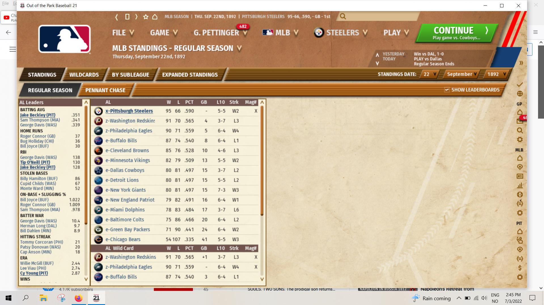
Task: Select the Regular Season tab
Action: pos(50,90)
